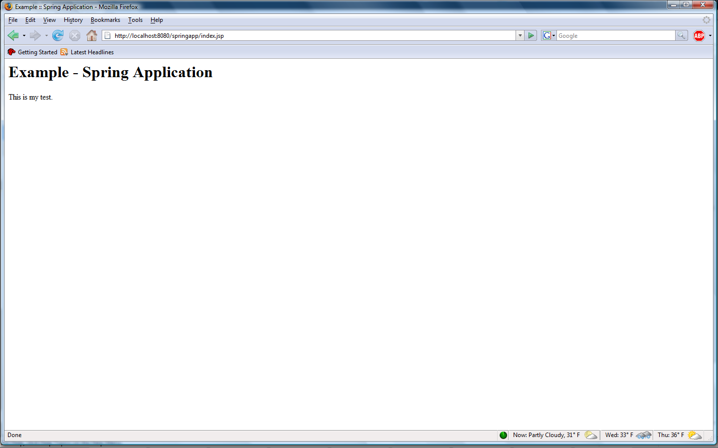This screenshot has height=448, width=718.
Task: Click the green status indicator icon
Action: pos(503,435)
